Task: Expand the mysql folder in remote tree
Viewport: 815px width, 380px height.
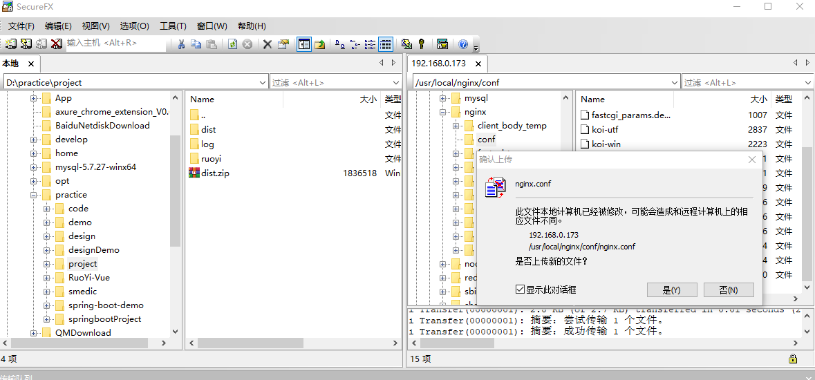Action: click(x=442, y=97)
